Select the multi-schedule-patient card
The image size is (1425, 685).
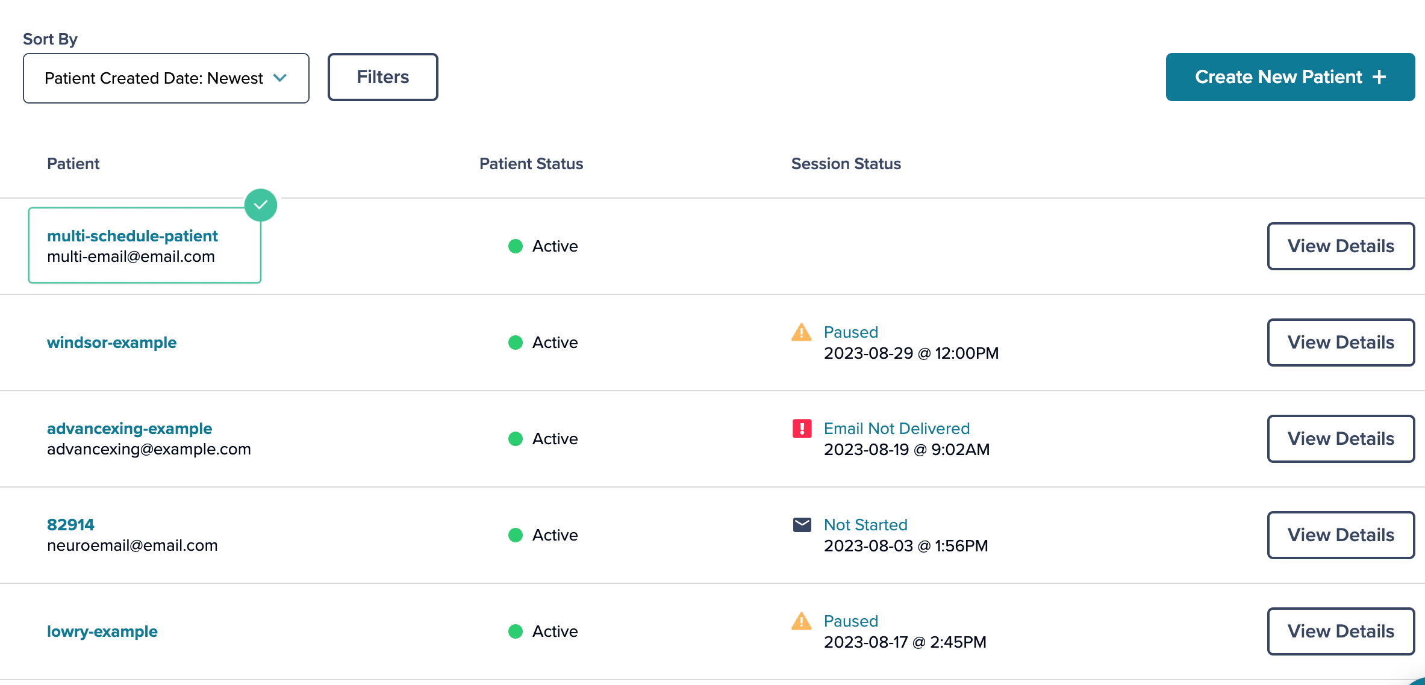(145, 246)
